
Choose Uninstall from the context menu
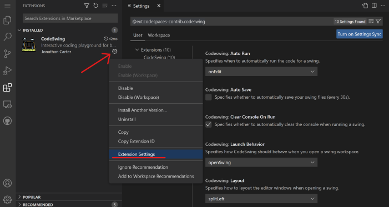coord(127,119)
